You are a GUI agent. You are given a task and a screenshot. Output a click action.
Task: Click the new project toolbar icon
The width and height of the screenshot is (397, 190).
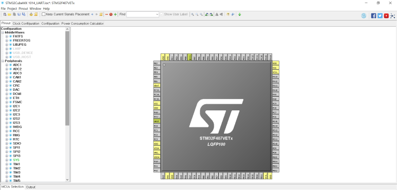tap(5, 14)
